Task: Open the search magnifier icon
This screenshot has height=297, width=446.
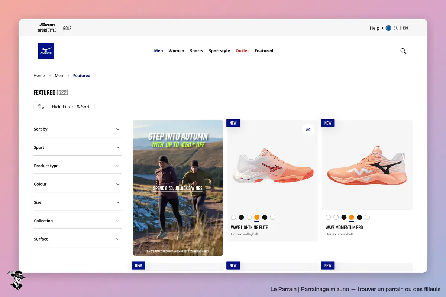Action: [x=403, y=51]
